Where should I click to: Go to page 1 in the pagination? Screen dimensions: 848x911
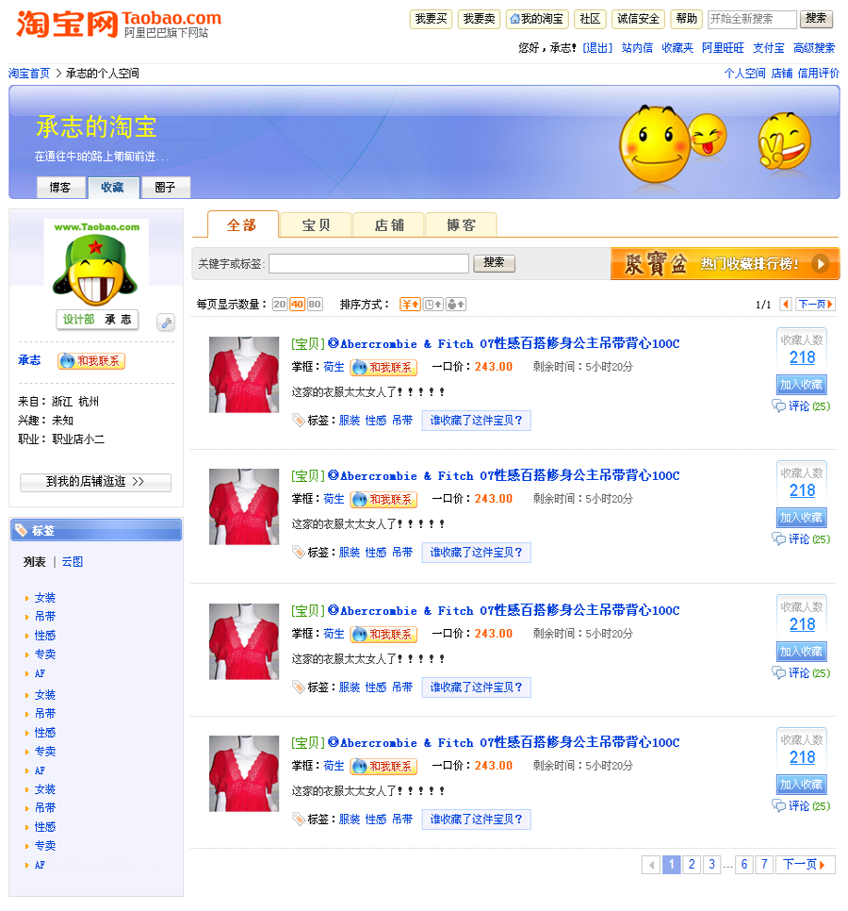click(671, 865)
